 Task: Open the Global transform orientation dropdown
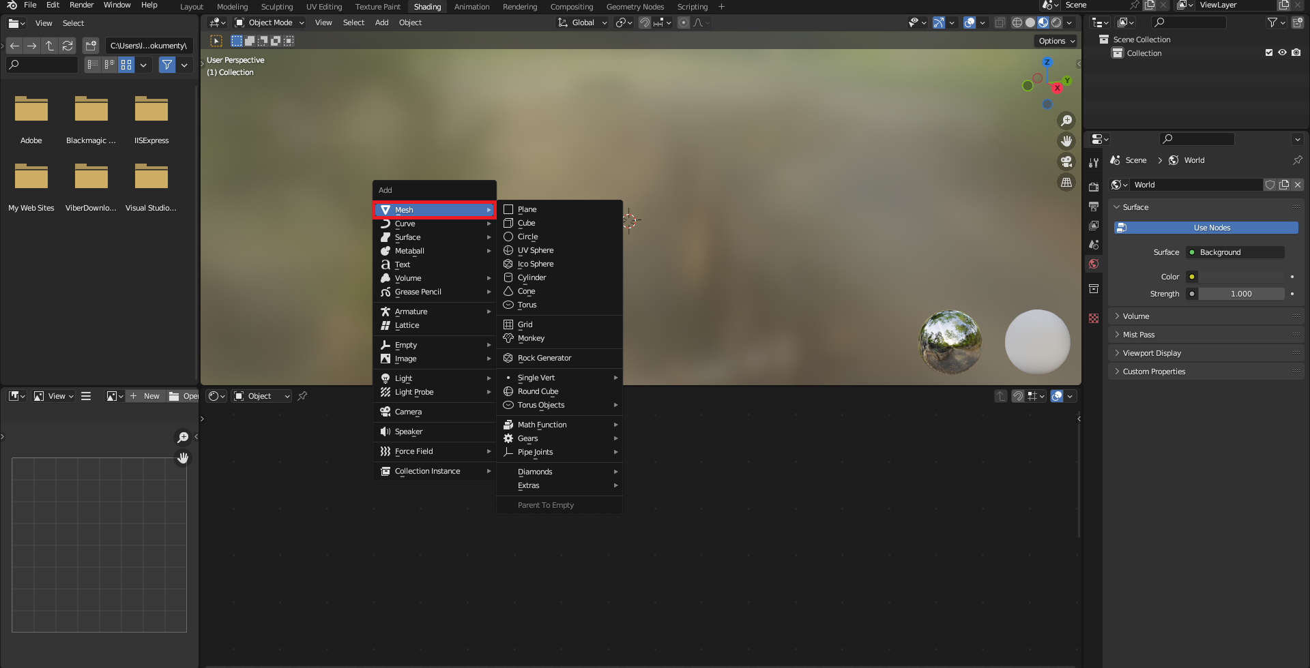click(x=582, y=22)
